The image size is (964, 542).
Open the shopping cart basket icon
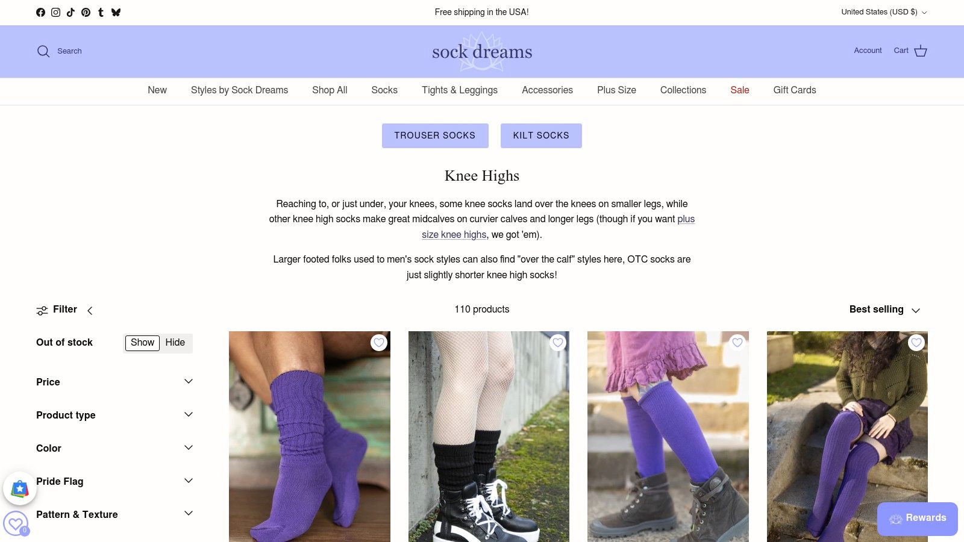(x=921, y=51)
